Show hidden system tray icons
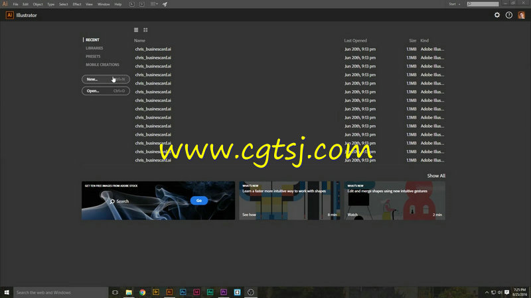Viewport: 531px width, 298px height. coord(487,293)
